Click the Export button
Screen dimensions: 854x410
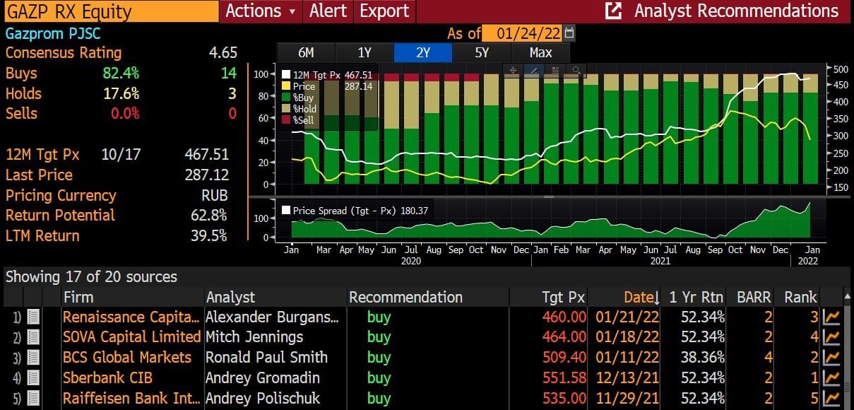pyautogui.click(x=384, y=11)
